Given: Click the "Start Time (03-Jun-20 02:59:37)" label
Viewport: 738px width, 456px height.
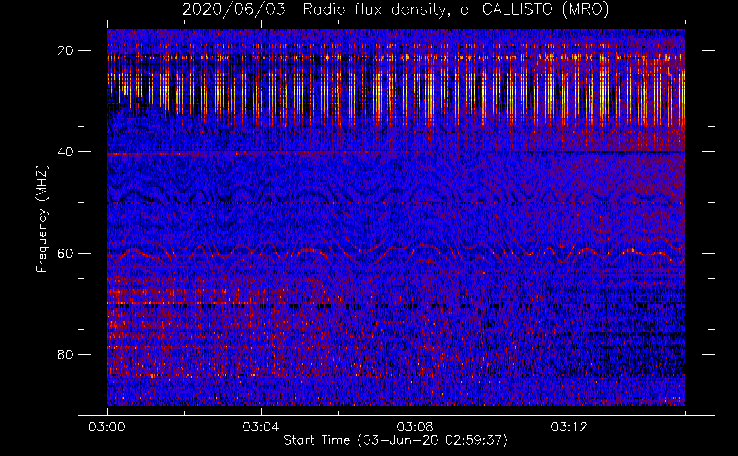Looking at the screenshot, I should 395,440.
